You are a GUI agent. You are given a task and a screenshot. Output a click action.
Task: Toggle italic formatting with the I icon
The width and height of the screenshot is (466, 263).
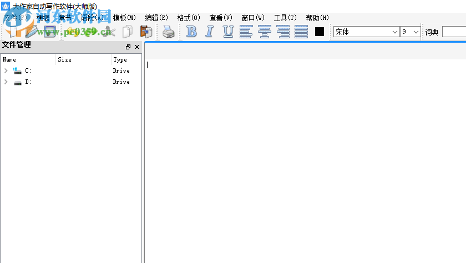click(210, 31)
